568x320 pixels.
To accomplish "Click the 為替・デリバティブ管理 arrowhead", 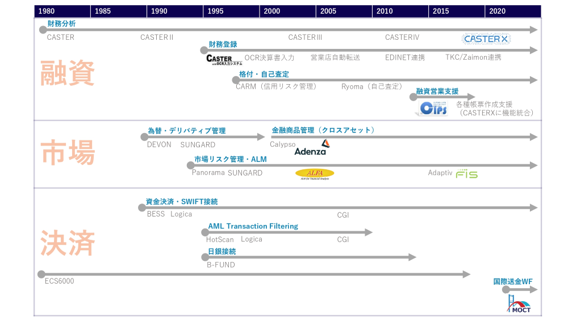I will pos(261,136).
